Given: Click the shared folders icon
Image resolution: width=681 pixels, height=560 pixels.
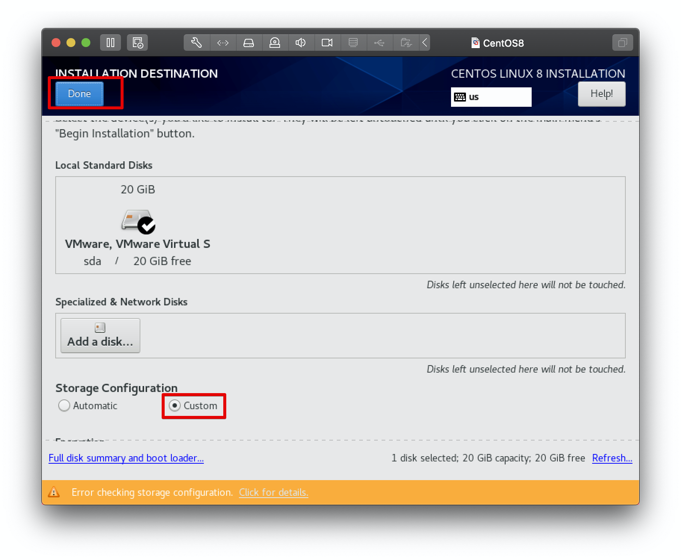Looking at the screenshot, I should (x=406, y=43).
